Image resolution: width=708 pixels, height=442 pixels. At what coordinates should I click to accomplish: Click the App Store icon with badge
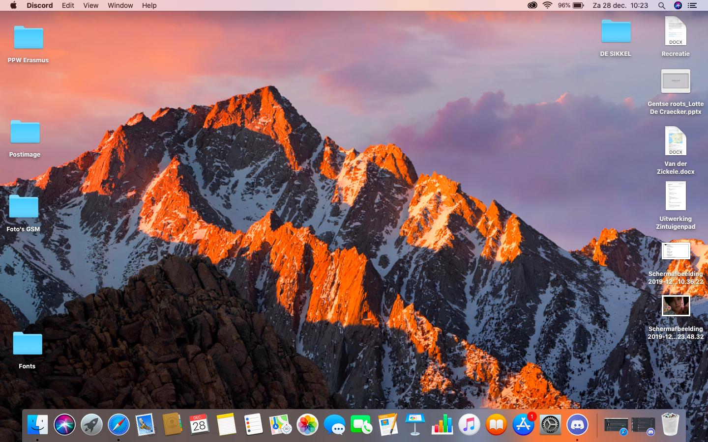coord(523,425)
